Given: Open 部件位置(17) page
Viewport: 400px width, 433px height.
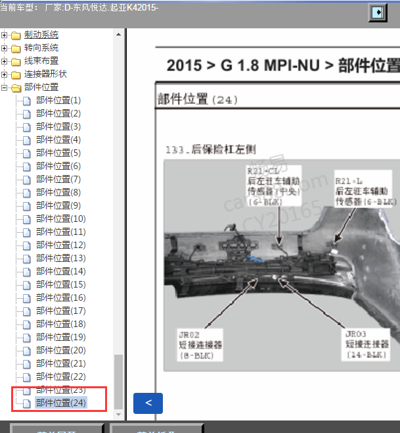Looking at the screenshot, I should click(x=60, y=311).
